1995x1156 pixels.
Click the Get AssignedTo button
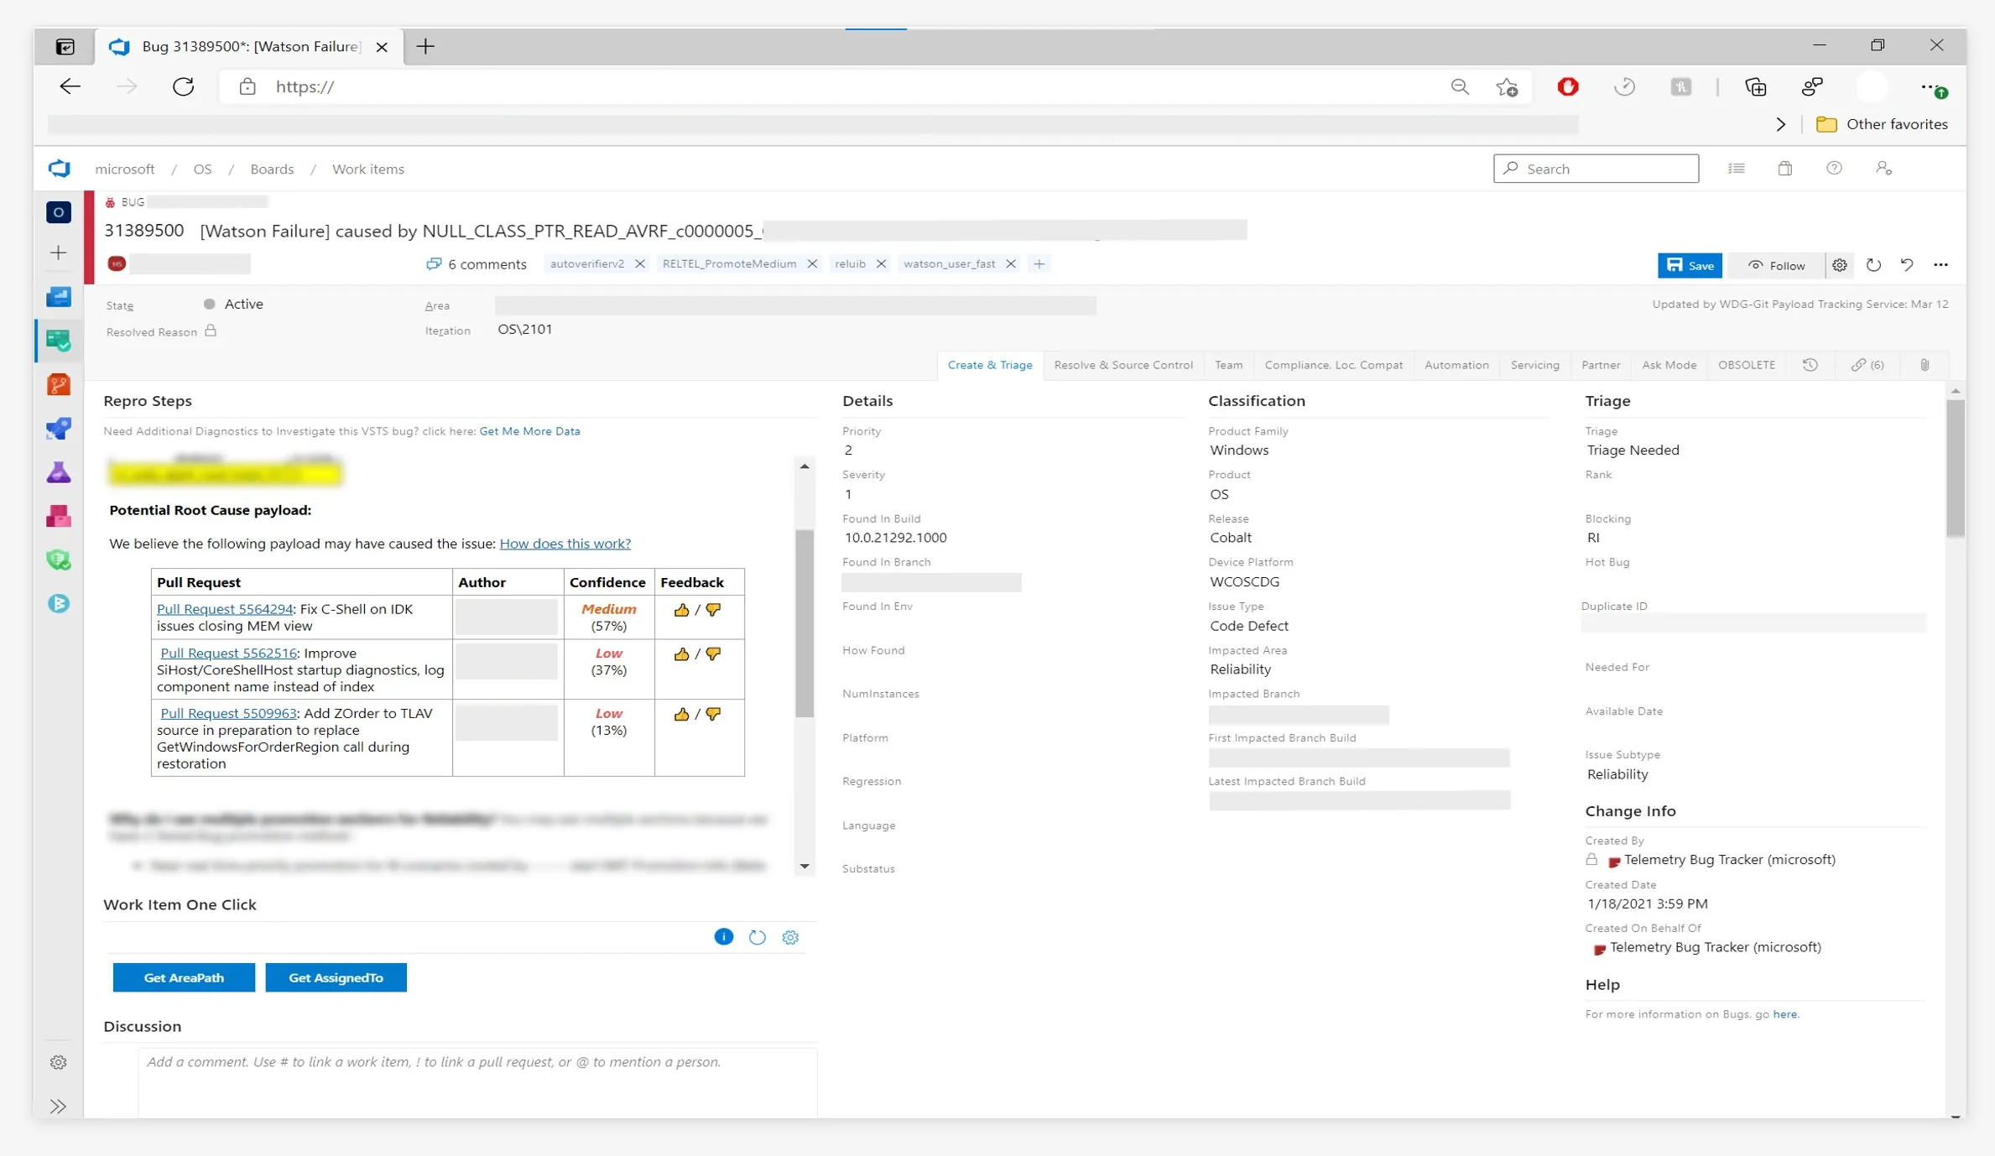point(336,977)
